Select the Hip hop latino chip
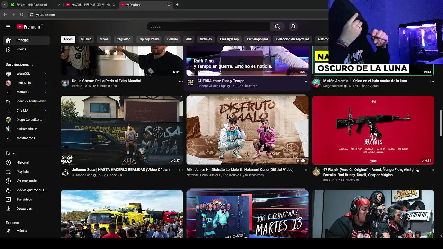The height and width of the screenshot is (249, 443). (x=149, y=39)
